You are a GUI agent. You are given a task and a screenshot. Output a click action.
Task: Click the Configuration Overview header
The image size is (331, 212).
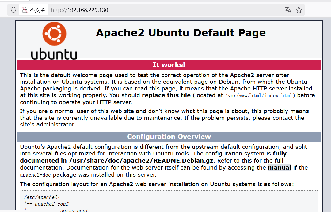[x=169, y=137]
